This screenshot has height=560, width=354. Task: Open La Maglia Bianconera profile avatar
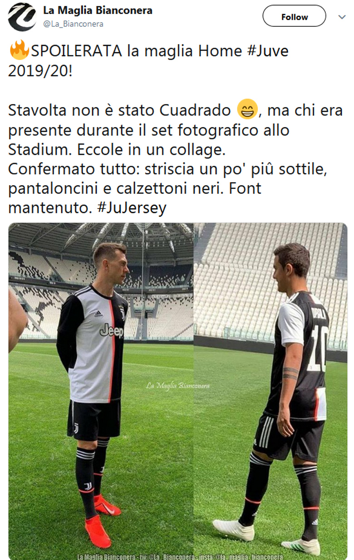[22, 17]
